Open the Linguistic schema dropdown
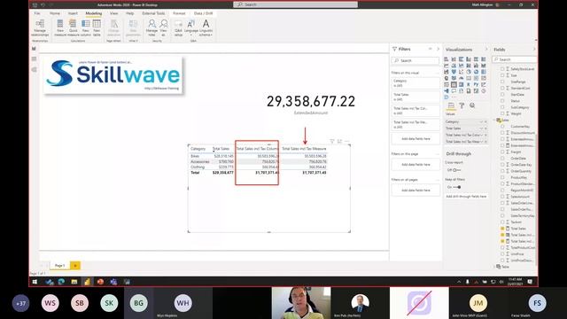The width and height of the screenshot is (567, 319). tap(206, 27)
